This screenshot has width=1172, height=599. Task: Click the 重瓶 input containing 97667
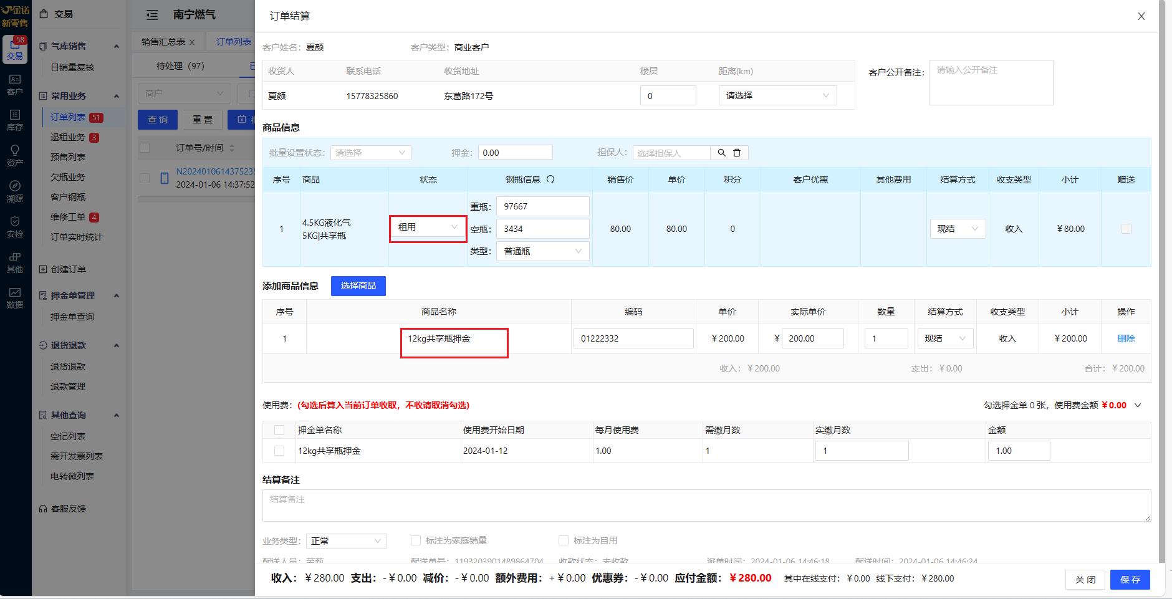542,206
